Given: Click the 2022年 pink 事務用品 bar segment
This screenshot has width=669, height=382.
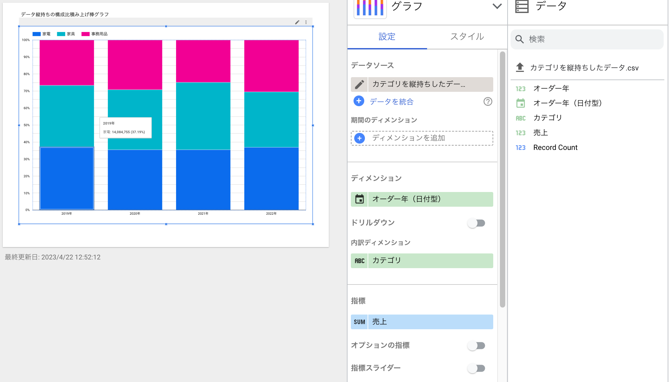Looking at the screenshot, I should (x=271, y=66).
